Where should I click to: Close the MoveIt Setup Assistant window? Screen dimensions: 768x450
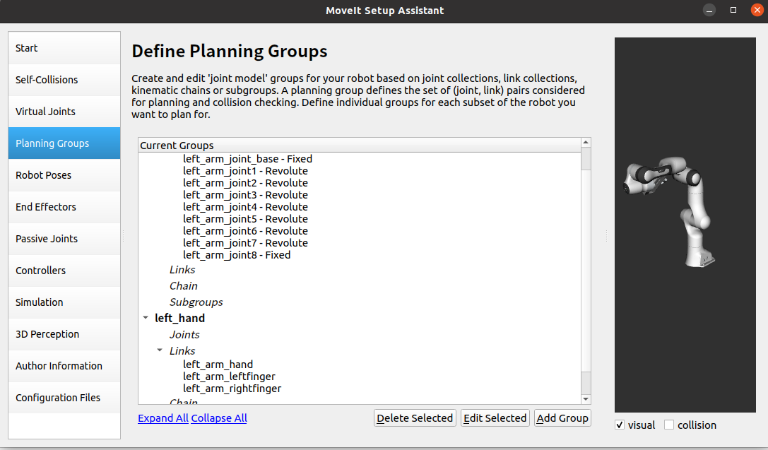click(x=757, y=11)
